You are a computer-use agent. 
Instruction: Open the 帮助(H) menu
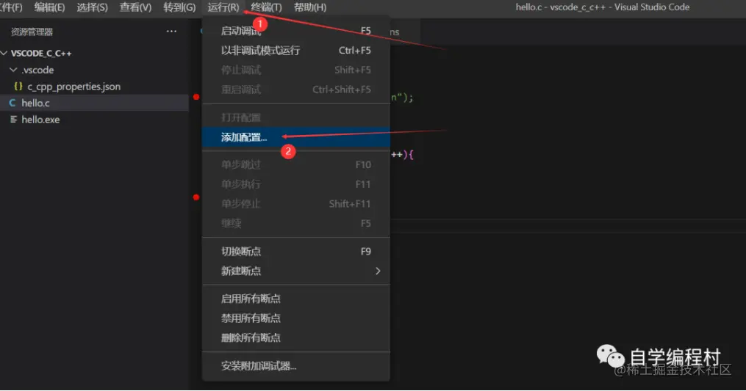pyautogui.click(x=310, y=7)
